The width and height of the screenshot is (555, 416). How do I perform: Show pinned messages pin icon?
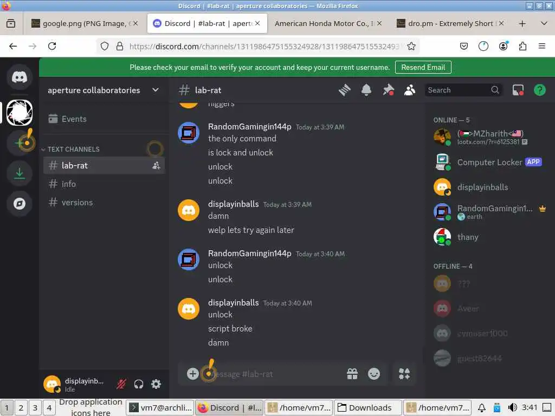click(x=388, y=90)
